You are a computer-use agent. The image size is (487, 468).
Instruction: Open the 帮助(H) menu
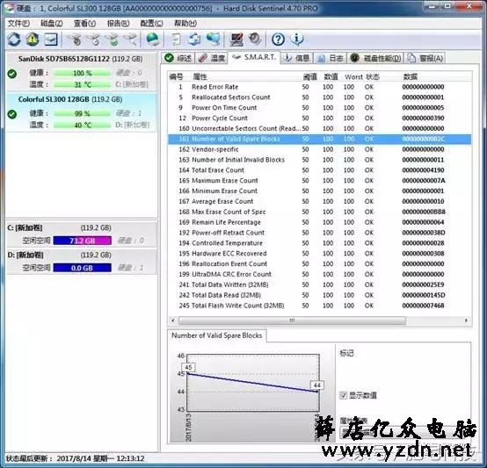185,23
